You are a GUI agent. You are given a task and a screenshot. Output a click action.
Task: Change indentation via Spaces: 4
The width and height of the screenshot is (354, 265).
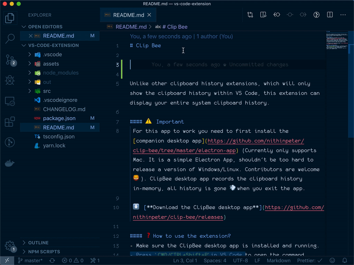(215, 261)
